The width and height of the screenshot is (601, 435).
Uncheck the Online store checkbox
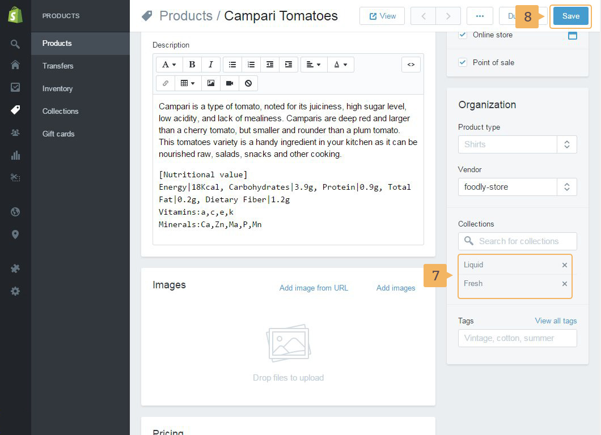point(463,35)
